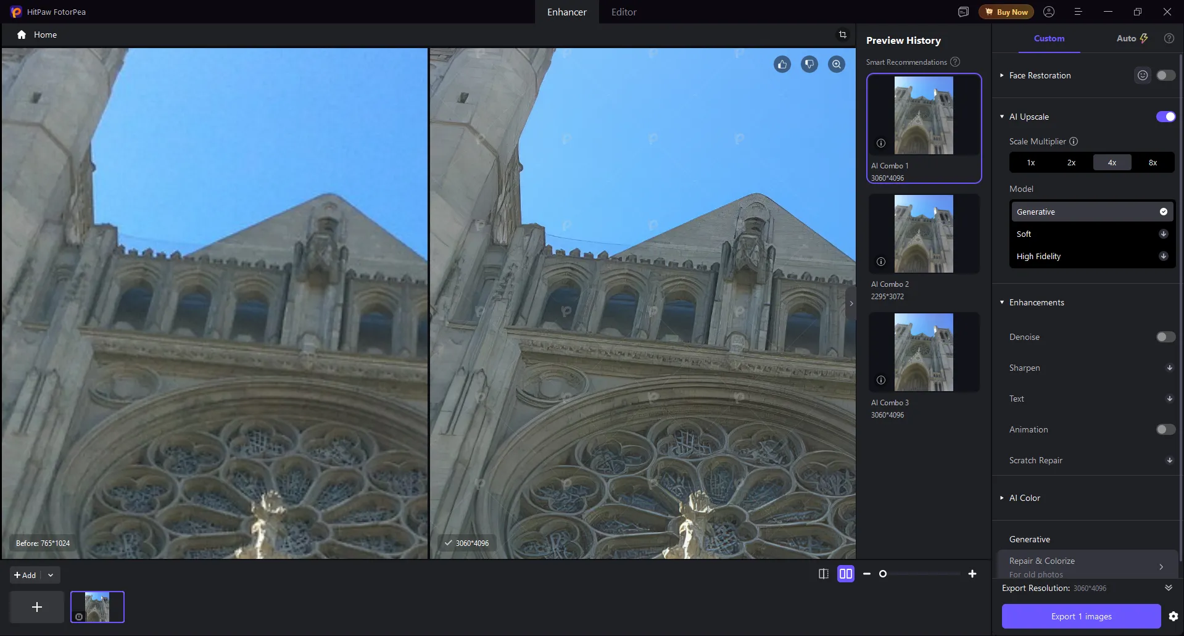Open the Repair & Colorize arrow

[1161, 567]
